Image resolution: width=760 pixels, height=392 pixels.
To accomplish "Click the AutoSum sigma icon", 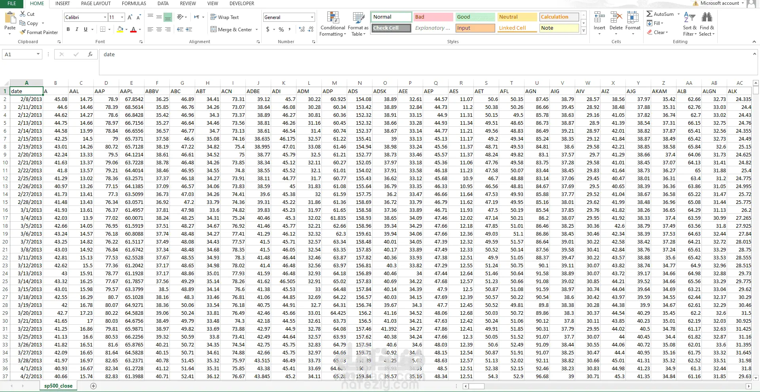I will 650,14.
